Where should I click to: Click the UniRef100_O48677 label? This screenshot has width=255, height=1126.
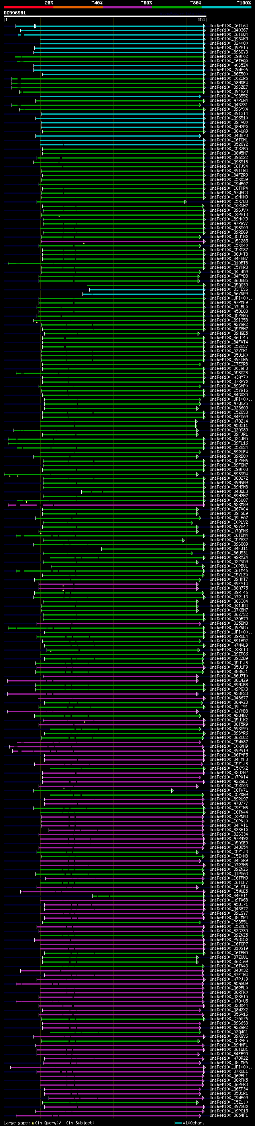[228, 698]
